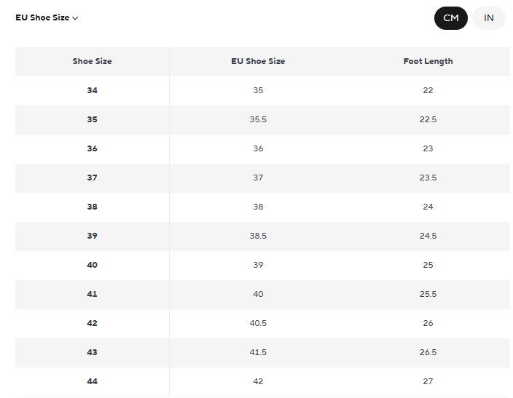Select shoe size 41 row label
513x398 pixels.
92,294
